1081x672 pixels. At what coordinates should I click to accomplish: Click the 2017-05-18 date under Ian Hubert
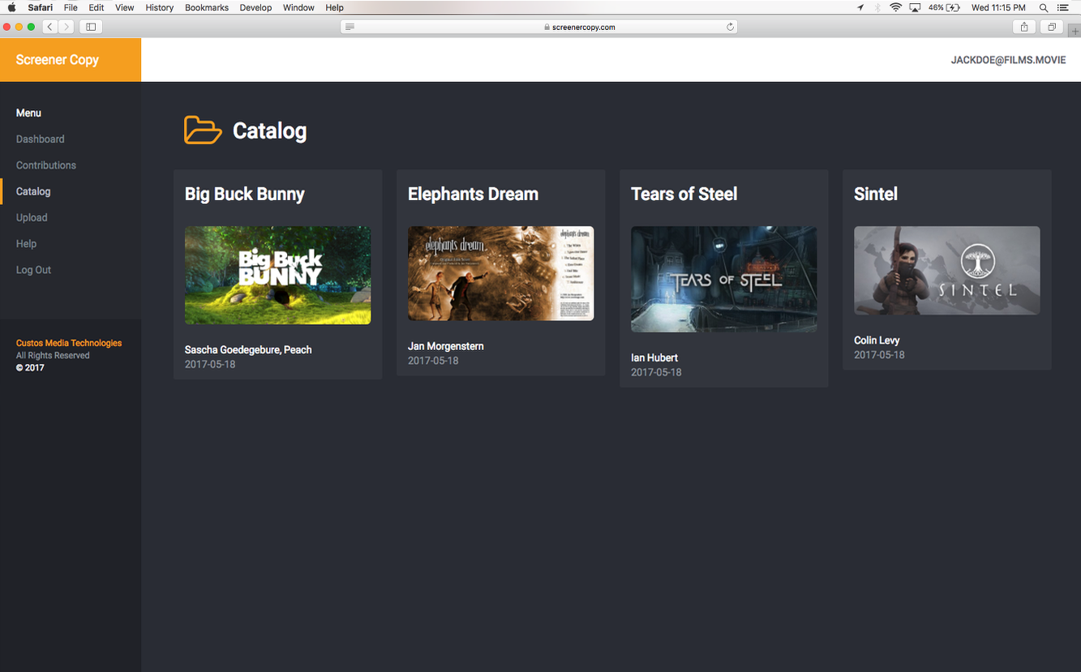click(x=656, y=373)
